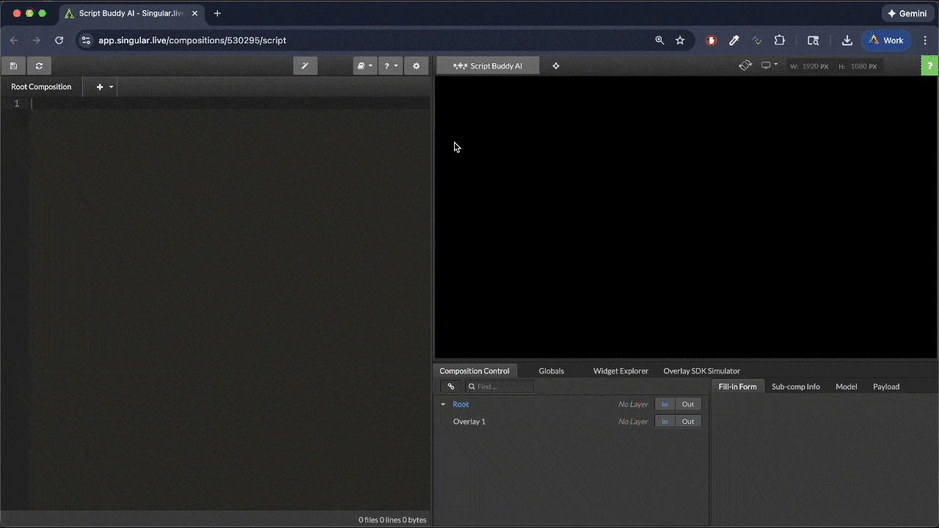Click the crosshair target icon beside Script Buddy AI
Image resolution: width=939 pixels, height=528 pixels.
(x=555, y=66)
